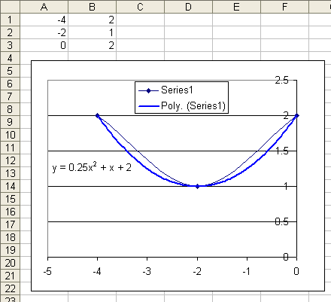The height and width of the screenshot is (302, 331).
Task: Select row 10 header
Action: pos(10,135)
